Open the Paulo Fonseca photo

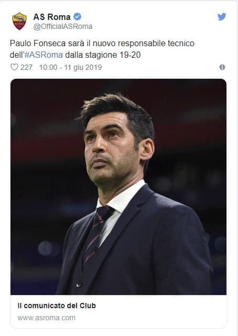(x=118, y=187)
